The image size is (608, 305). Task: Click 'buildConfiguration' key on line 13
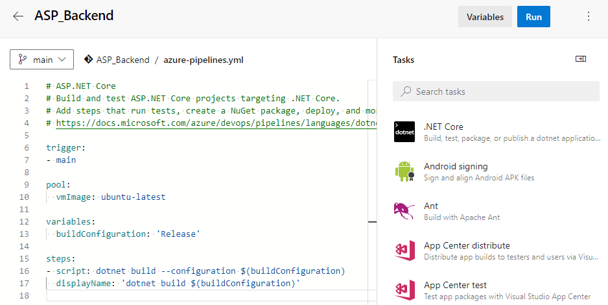point(101,234)
